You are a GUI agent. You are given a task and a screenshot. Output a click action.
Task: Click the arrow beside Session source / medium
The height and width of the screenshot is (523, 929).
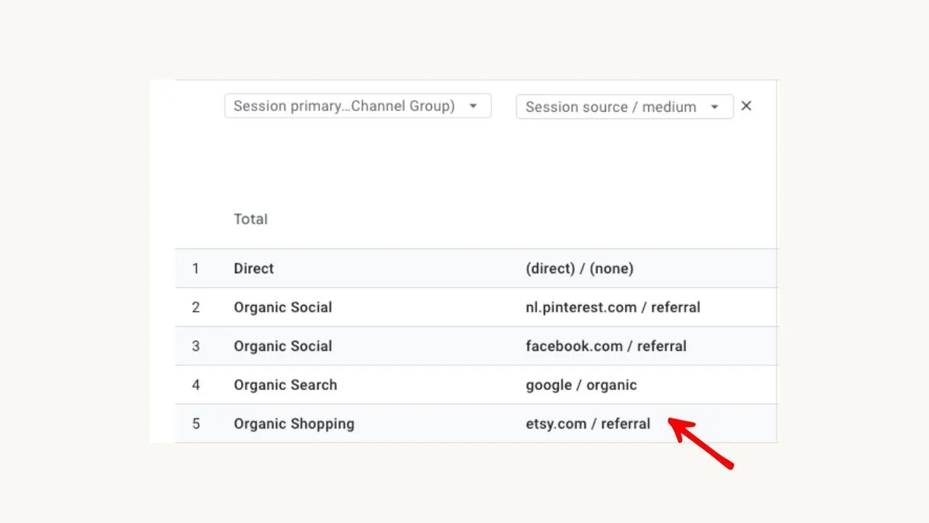point(715,107)
